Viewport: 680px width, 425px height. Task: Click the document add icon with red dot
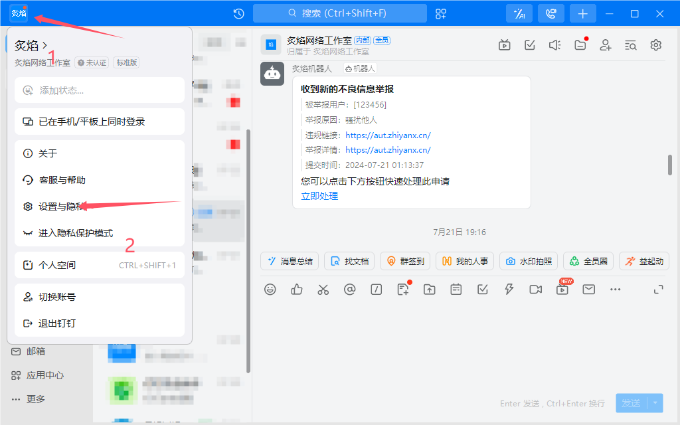point(403,289)
